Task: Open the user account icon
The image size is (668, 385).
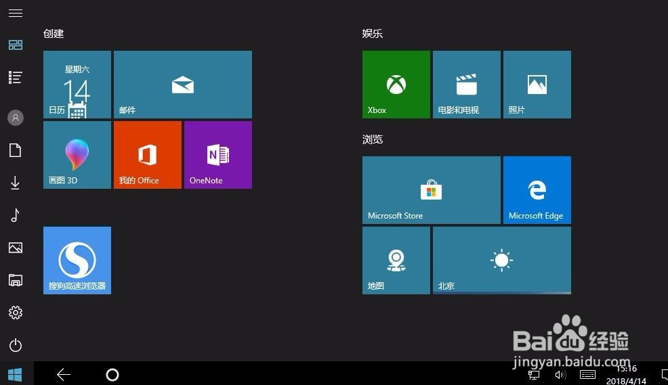Action: pos(16,118)
